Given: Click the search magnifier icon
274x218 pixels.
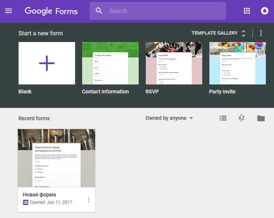Looking at the screenshot, I should point(99,11).
